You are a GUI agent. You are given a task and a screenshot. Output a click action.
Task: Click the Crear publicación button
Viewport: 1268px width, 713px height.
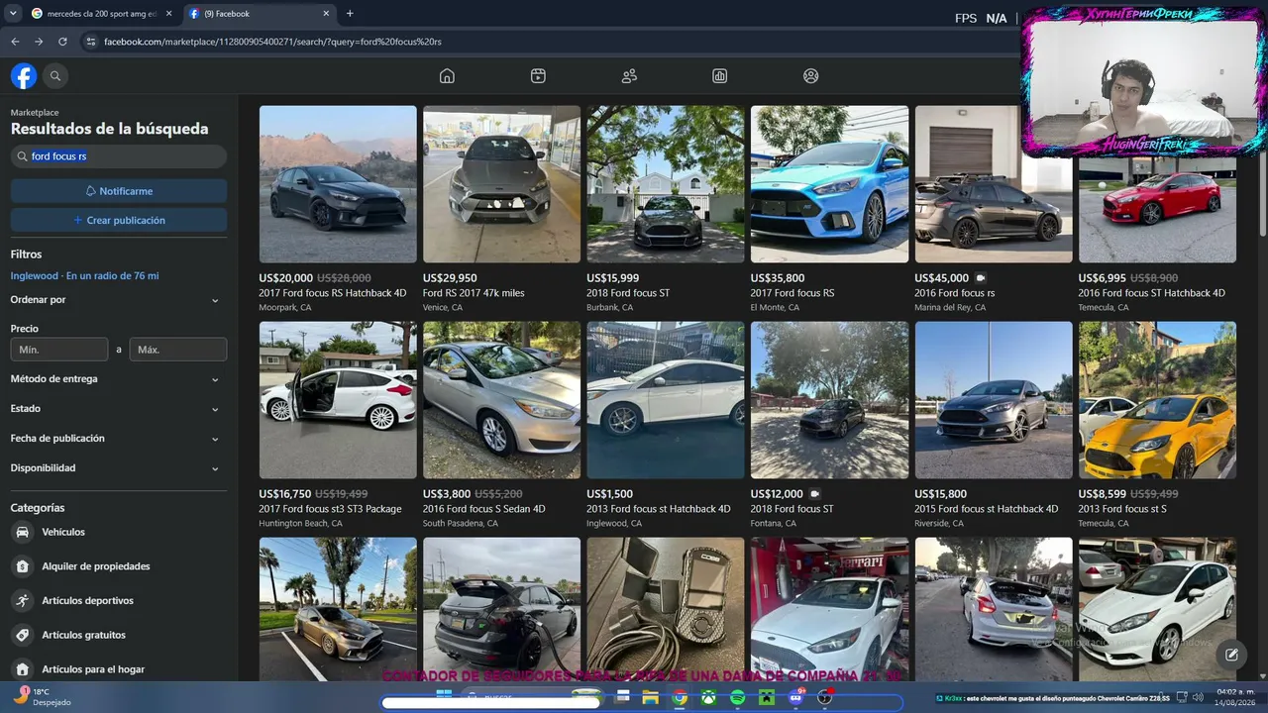(x=119, y=220)
